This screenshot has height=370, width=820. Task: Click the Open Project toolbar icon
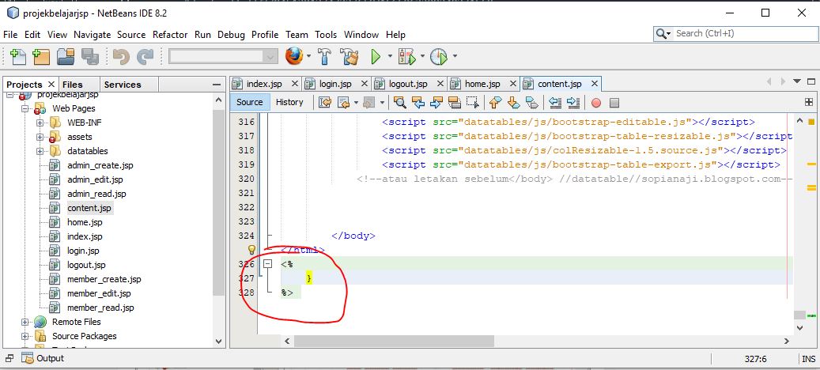pos(66,56)
